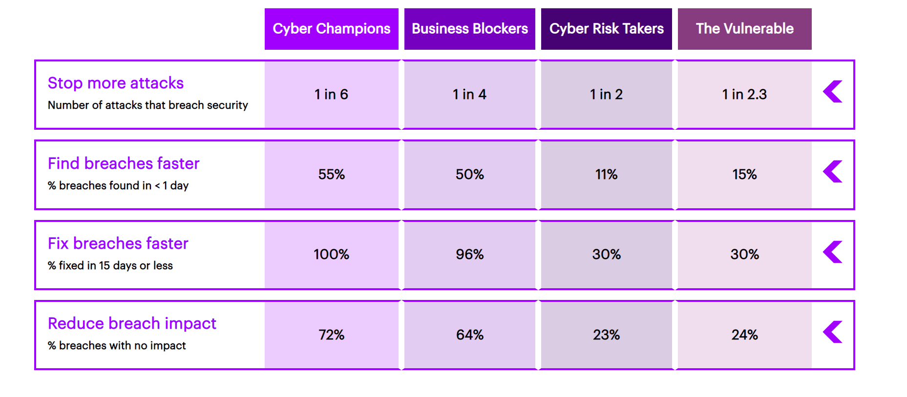Screen dimensions: 907x397
Task: Click the 11% Cyber Risk Takers cell
Action: point(606,174)
